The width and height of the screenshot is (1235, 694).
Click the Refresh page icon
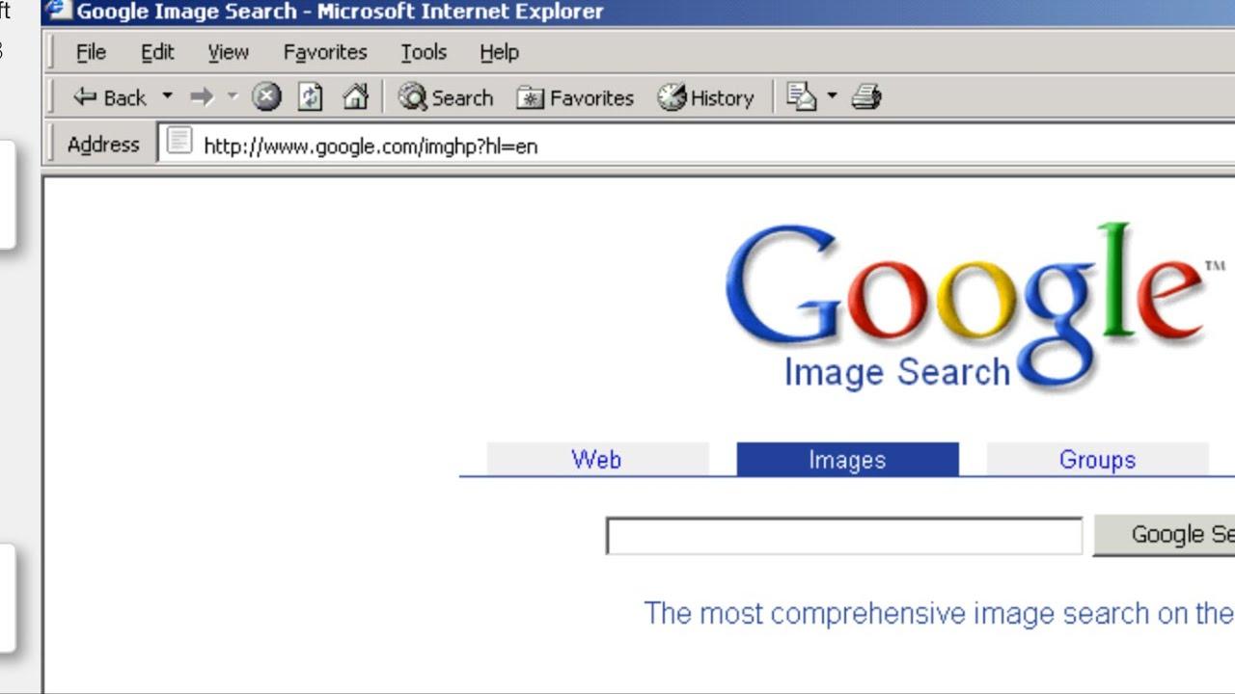[x=310, y=96]
